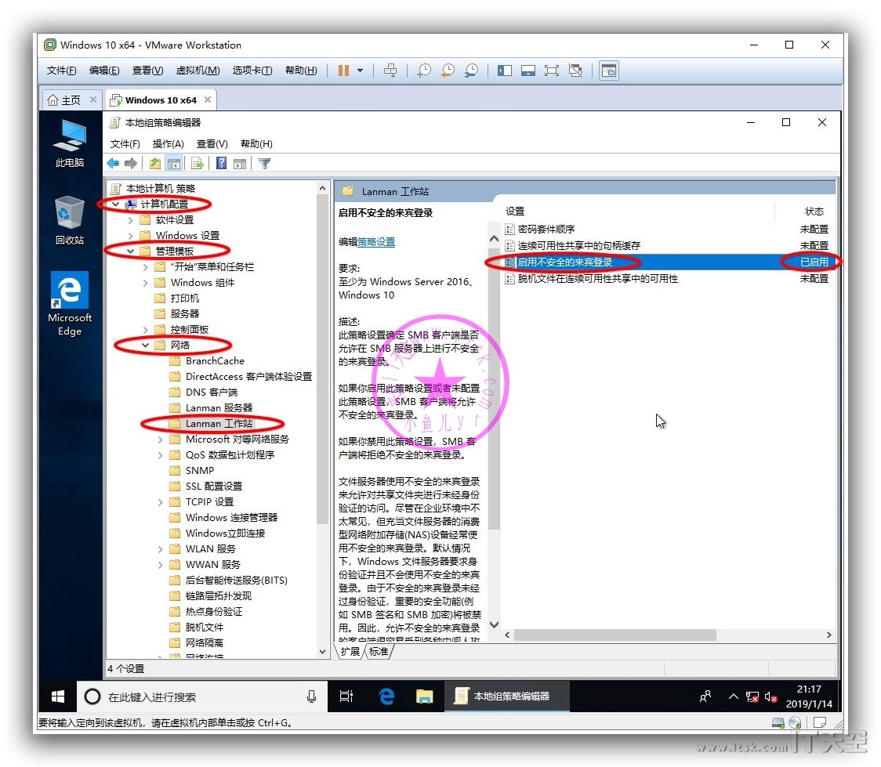Click the network icon in the system tray

pos(752,697)
